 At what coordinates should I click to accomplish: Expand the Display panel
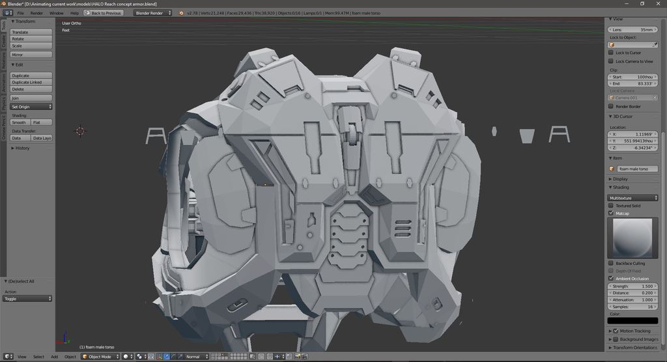[619, 179]
